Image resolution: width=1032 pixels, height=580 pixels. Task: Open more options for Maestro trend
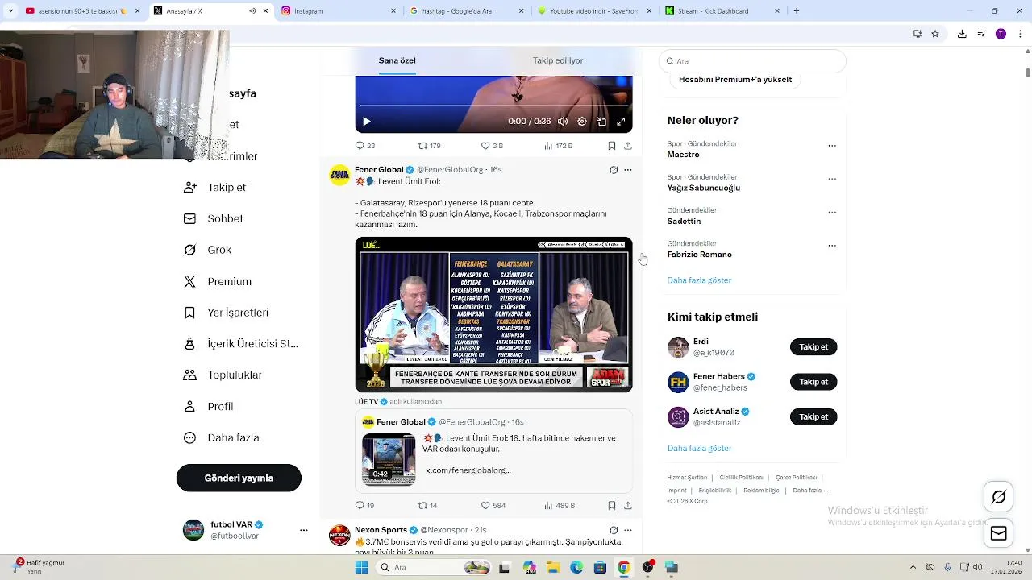tap(832, 146)
